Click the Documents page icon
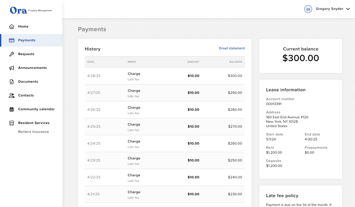The width and height of the screenshot is (355, 207). [x=11, y=81]
